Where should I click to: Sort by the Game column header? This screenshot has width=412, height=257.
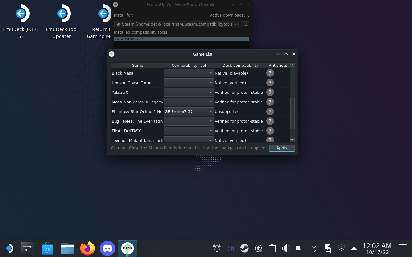137,65
